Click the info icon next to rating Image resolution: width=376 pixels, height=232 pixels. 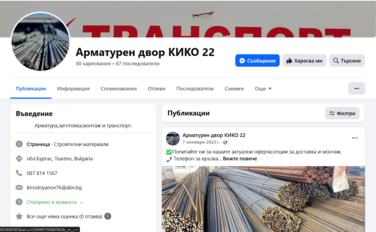(x=108, y=216)
